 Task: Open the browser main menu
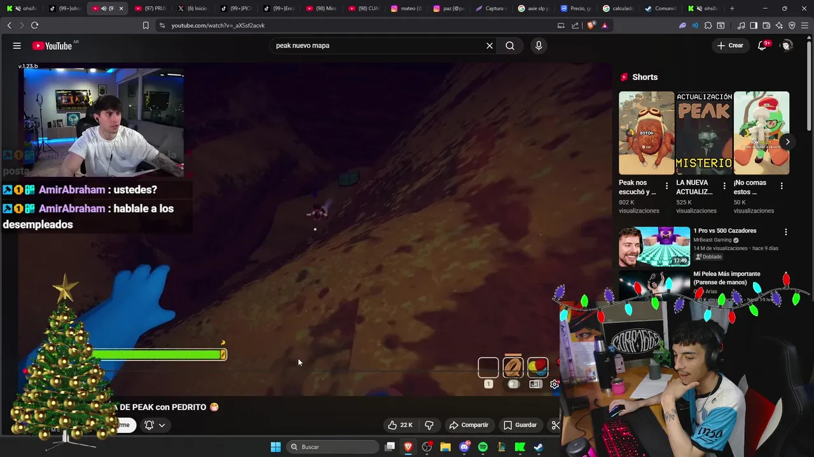coord(805,25)
